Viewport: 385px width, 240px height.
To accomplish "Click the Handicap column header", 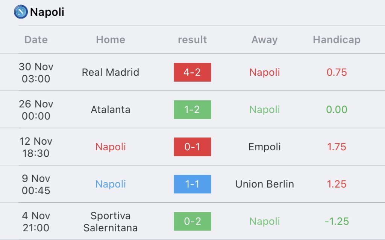I will click(336, 40).
